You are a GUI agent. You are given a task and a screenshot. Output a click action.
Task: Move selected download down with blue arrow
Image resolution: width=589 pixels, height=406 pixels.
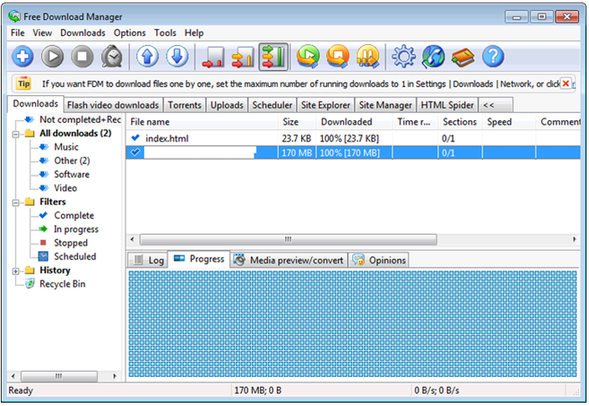click(177, 57)
